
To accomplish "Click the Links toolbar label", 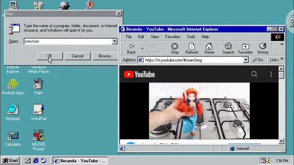I will pyautogui.click(x=274, y=60).
